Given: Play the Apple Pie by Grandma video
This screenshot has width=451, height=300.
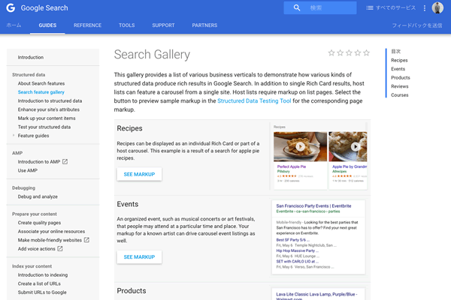Looking at the screenshot, I should tap(356, 147).
